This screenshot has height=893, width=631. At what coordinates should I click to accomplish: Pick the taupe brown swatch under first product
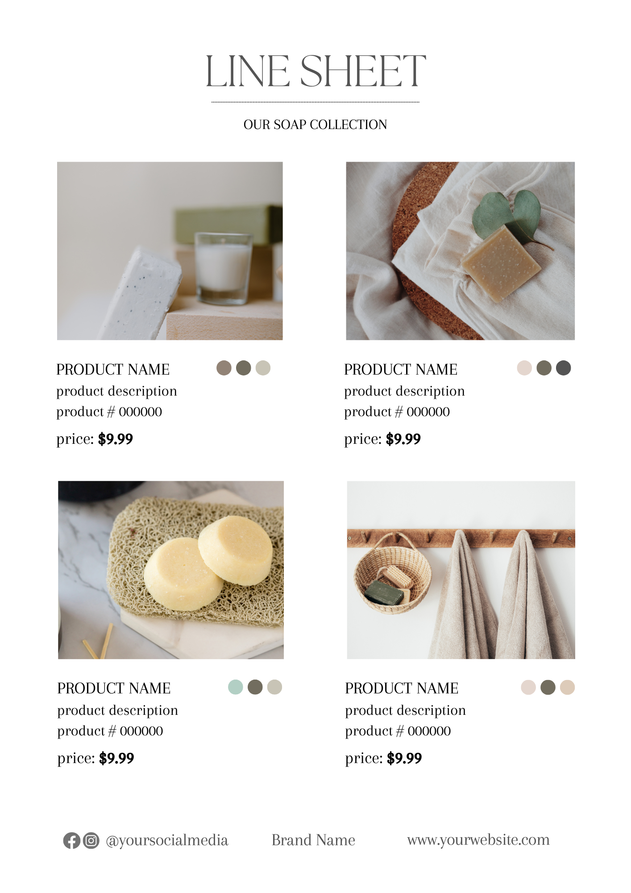click(224, 368)
